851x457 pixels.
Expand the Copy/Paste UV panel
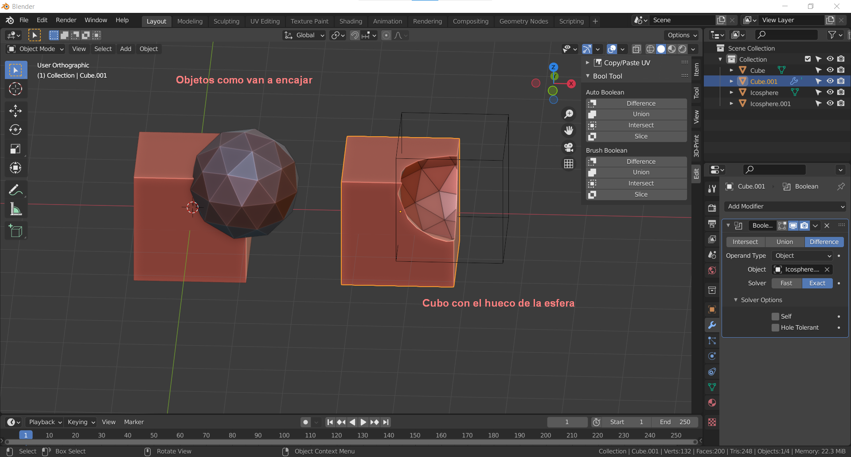click(x=588, y=63)
